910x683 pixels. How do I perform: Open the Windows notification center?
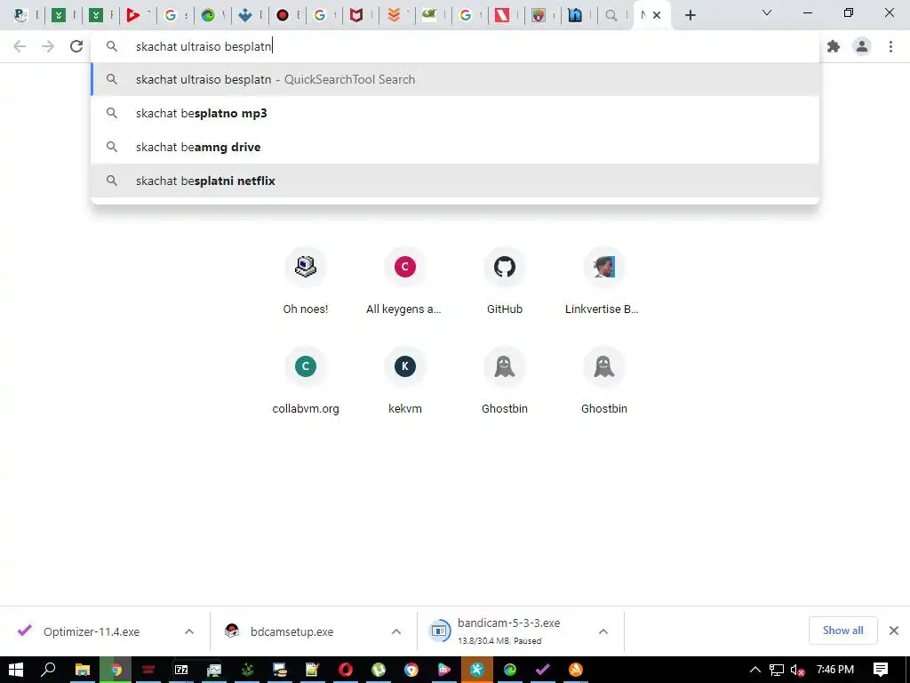tap(881, 670)
